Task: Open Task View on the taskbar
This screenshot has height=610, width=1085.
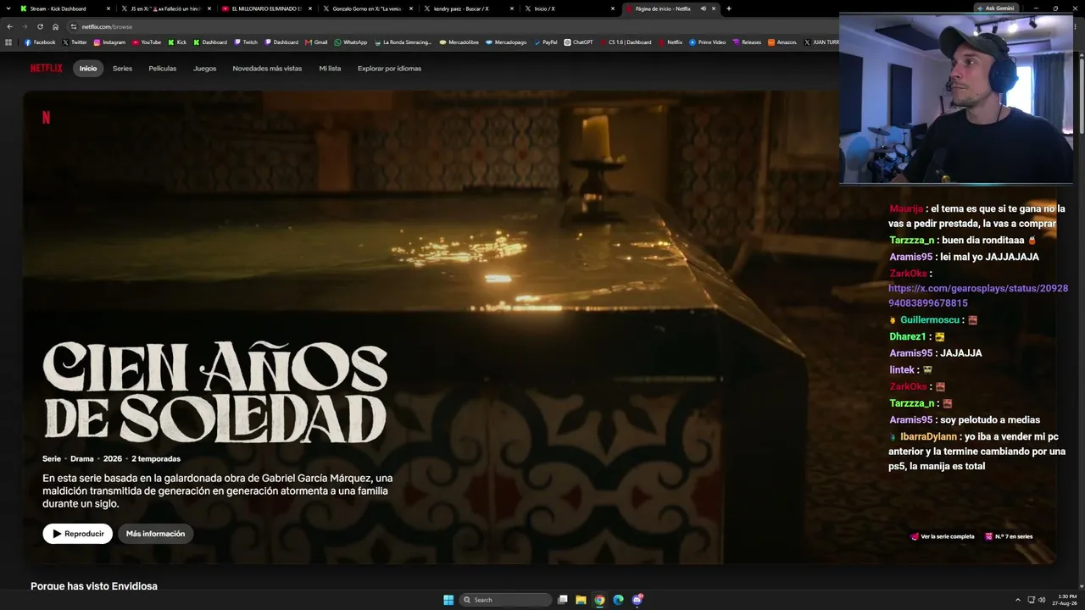Action: click(562, 600)
